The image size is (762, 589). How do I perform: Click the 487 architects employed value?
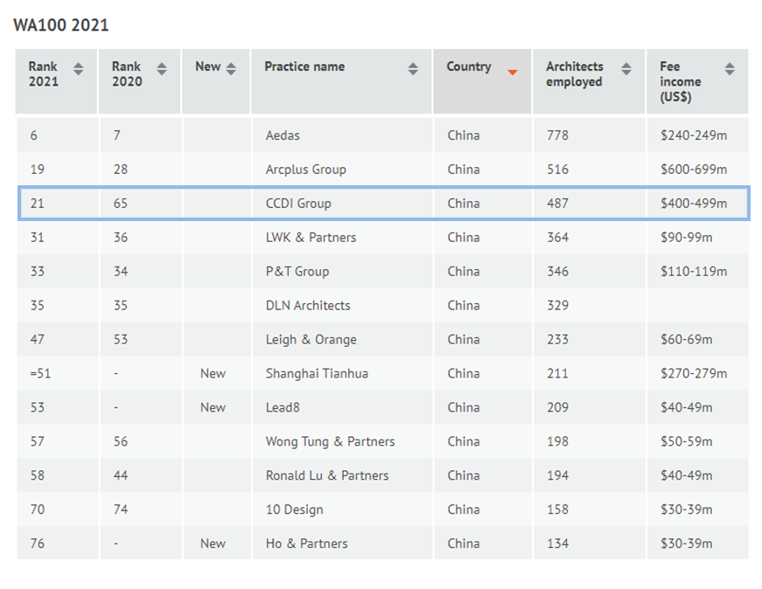[x=557, y=204]
